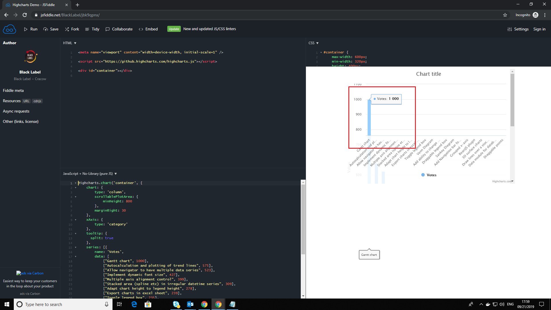Save the current fiddle
This screenshot has height=310, width=551.
click(51, 29)
